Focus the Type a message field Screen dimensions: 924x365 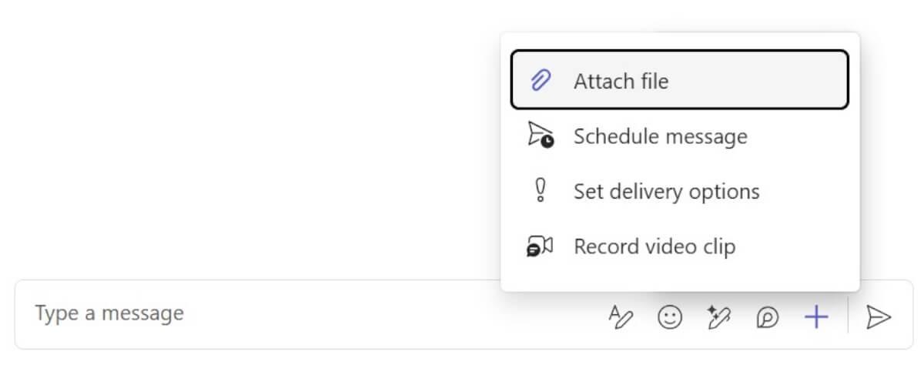click(109, 313)
